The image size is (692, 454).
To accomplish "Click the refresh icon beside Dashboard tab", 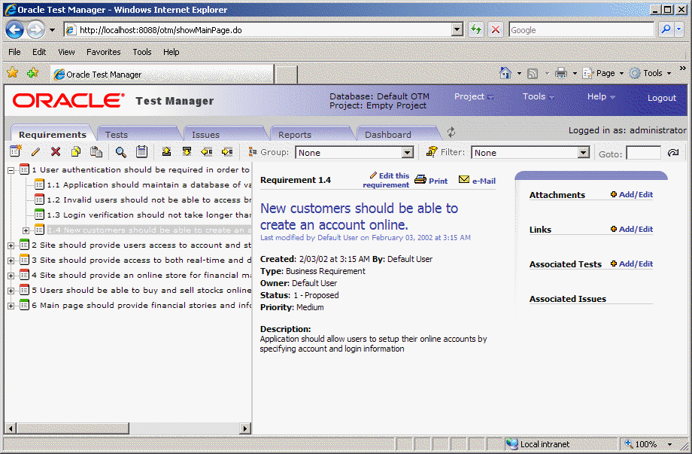I will point(451,132).
